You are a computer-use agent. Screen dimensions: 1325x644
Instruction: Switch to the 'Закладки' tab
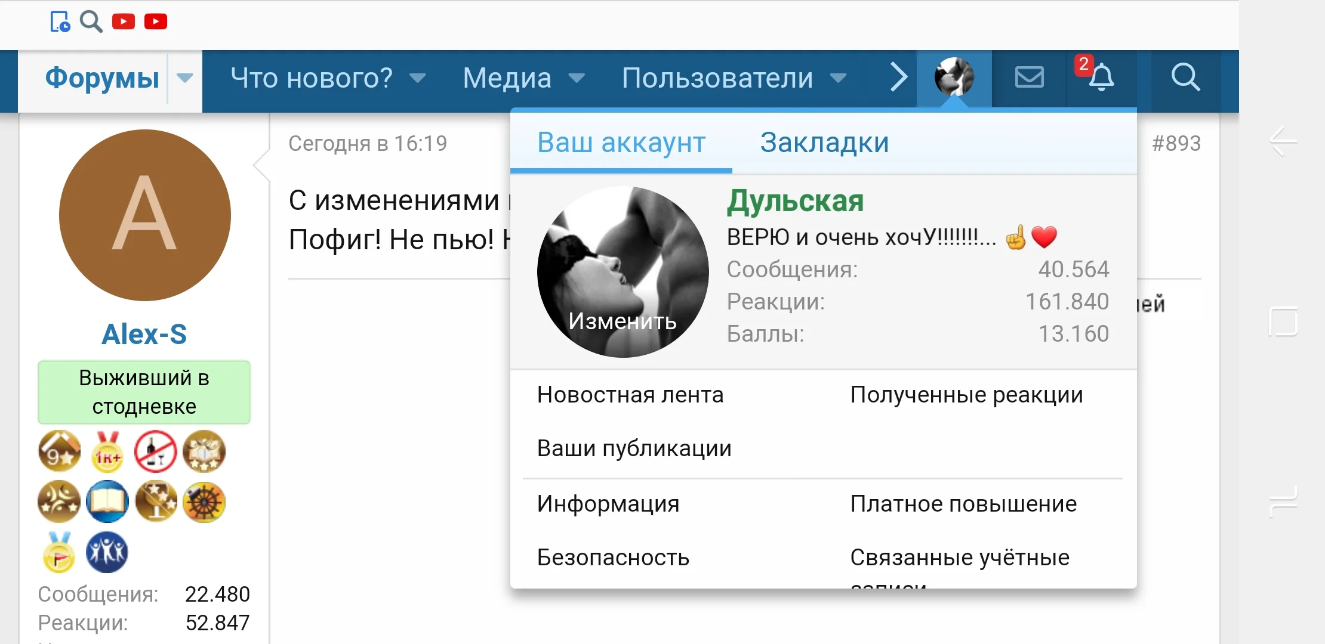pos(824,143)
